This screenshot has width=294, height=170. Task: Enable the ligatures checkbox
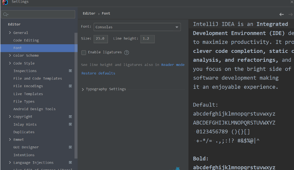pos(84,53)
